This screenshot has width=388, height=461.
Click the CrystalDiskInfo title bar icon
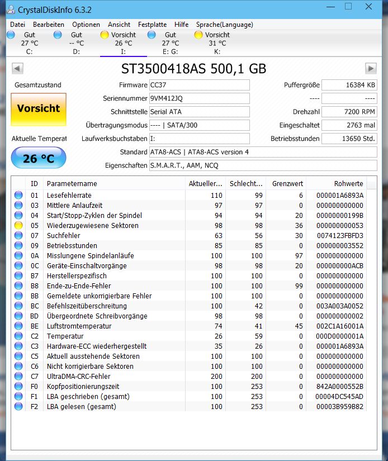(x=11, y=9)
